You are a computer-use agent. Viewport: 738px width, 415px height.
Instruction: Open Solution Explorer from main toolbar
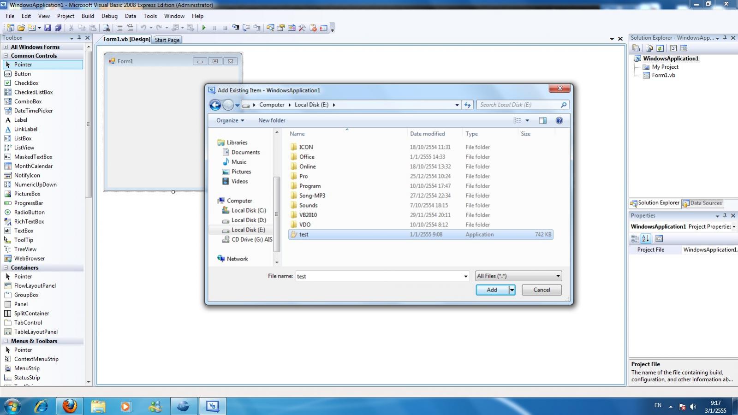(270, 28)
